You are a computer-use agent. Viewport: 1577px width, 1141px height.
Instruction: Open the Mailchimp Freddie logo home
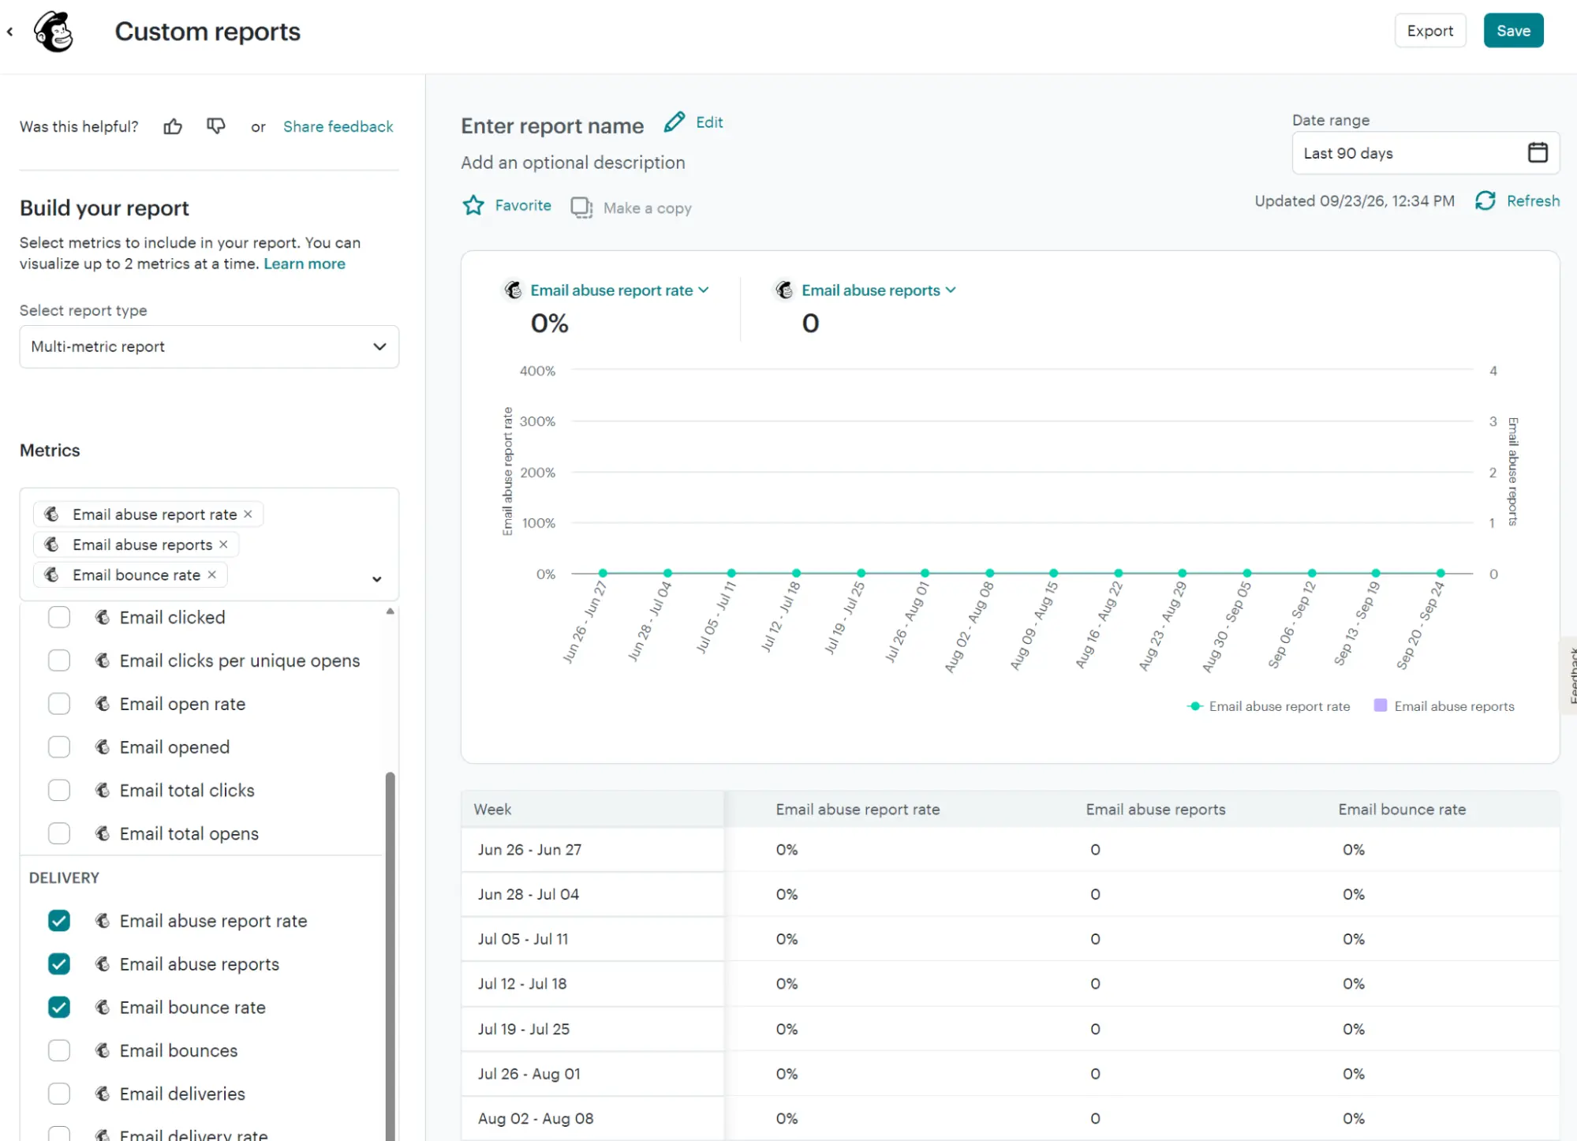point(54,32)
